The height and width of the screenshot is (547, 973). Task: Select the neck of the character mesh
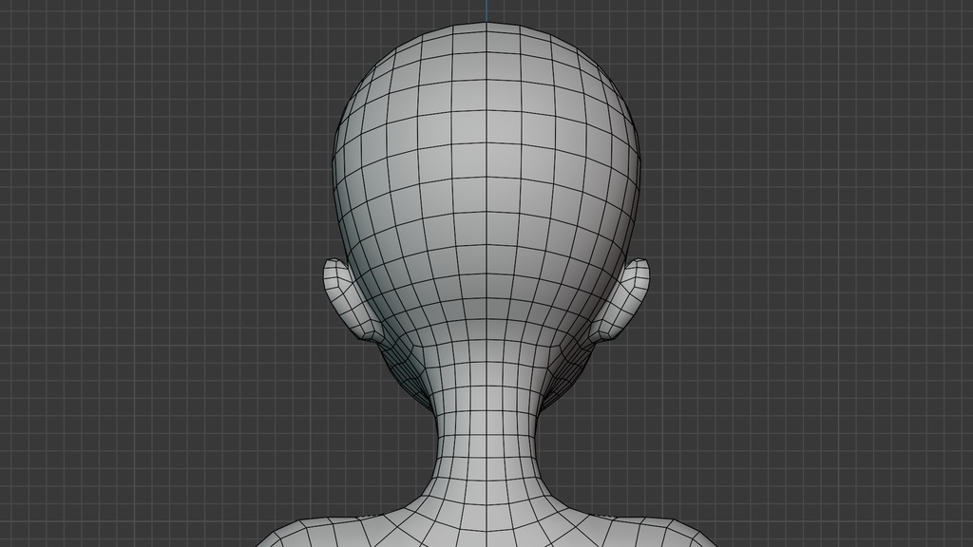click(486, 428)
